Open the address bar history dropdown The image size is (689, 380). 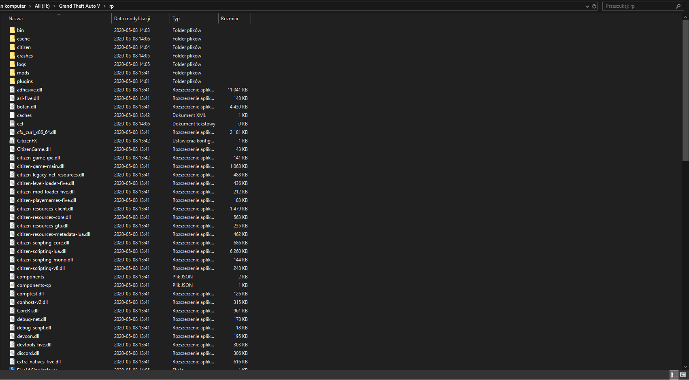[587, 6]
